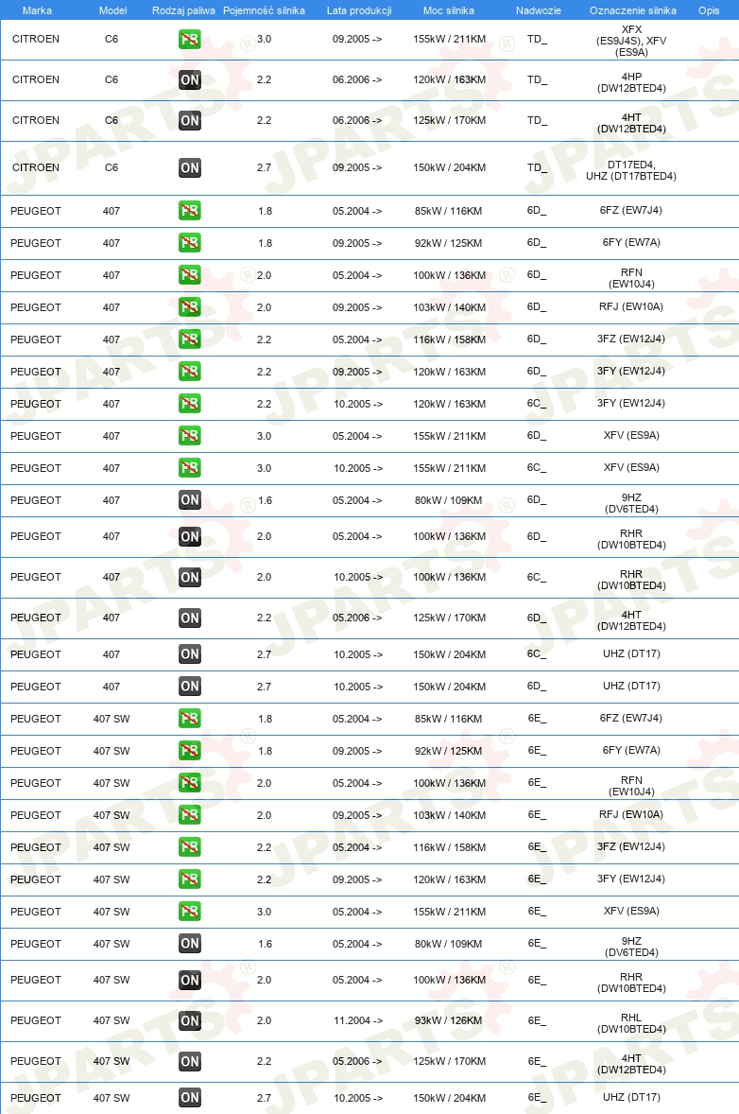Click petrol icon in 407 SW 103kW row

(x=190, y=815)
